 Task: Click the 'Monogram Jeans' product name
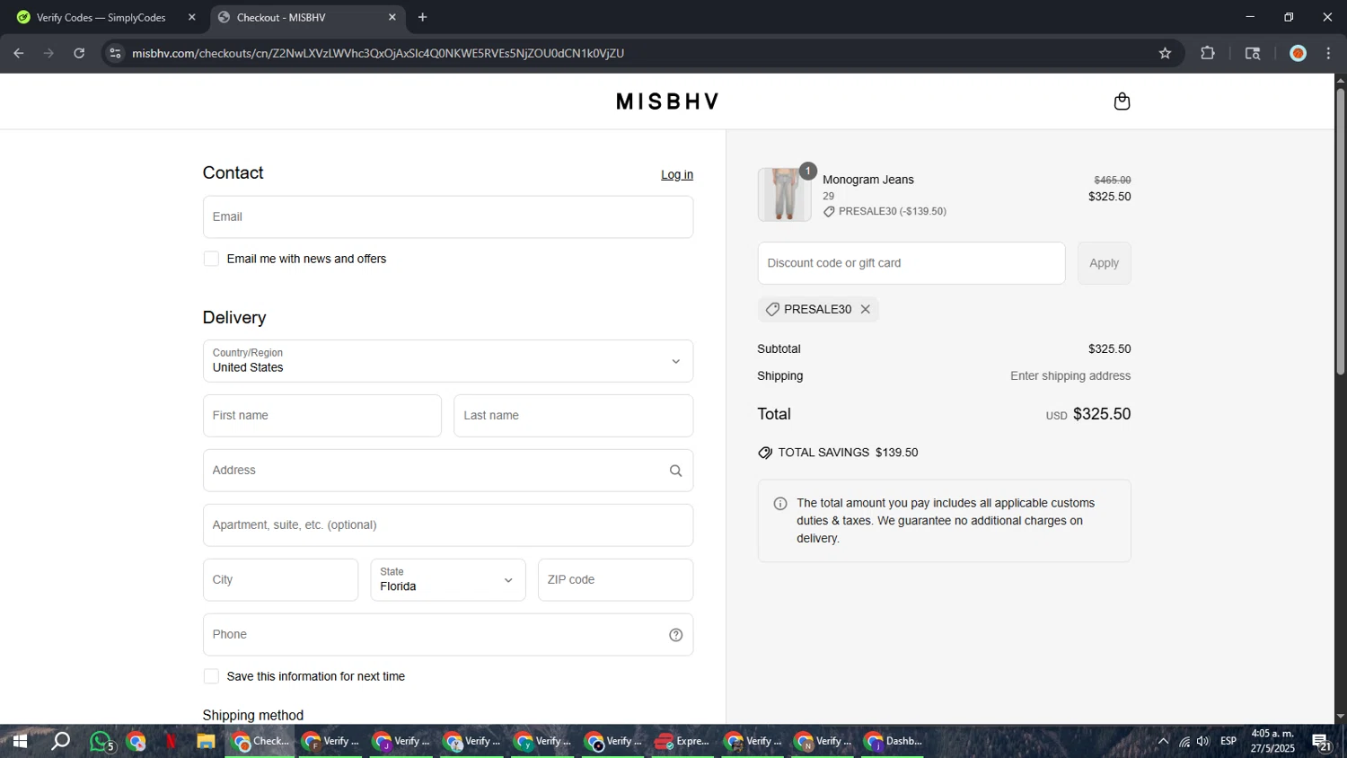(868, 180)
